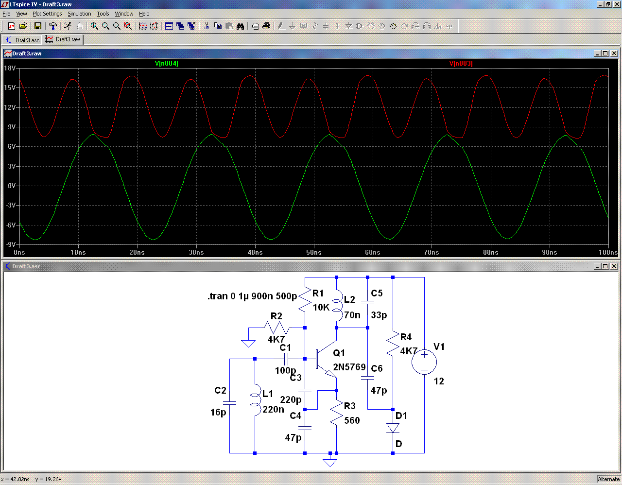Click the Print icon in toolbar
This screenshot has height=485, width=622.
click(266, 26)
